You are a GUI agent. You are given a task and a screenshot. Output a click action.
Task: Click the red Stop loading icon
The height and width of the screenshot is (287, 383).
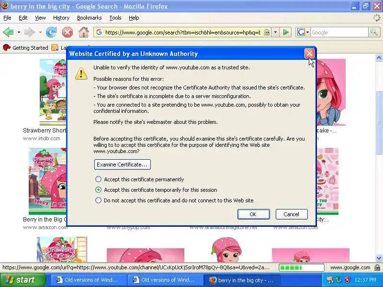(68, 32)
